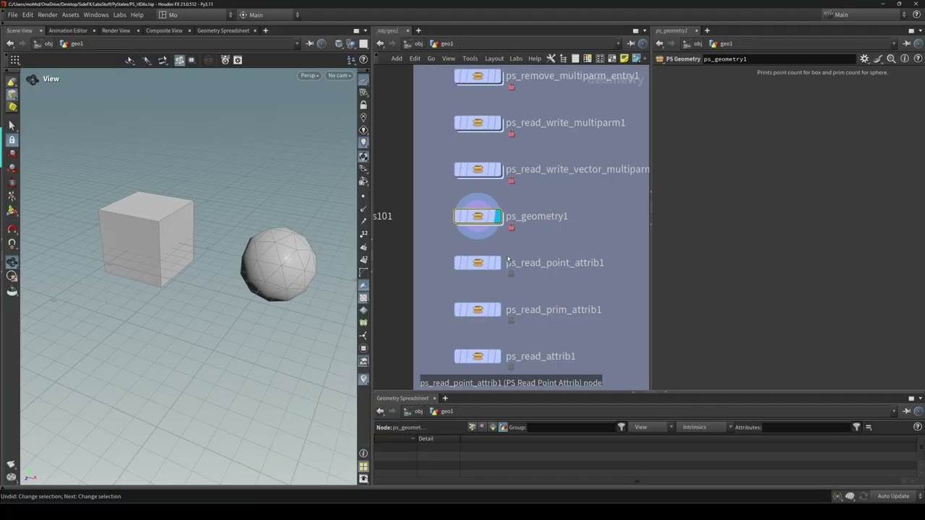Toggle display flag on ps_read_prim_attrib1 node
Viewport: 925px width, 520px height.
(497, 310)
